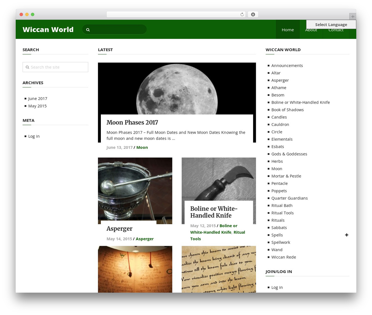Screen dimensions: 372x315
Task: Open the Moon Phases 2017 post title
Action: [x=132, y=122]
